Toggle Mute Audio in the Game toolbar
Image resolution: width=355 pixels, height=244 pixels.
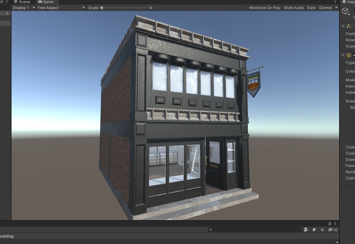coord(294,7)
